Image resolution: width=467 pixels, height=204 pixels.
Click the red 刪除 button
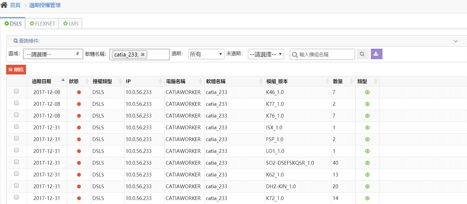coord(16,70)
